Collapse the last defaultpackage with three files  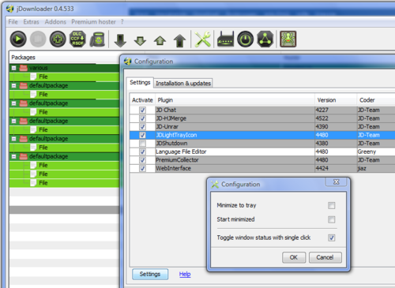[x=14, y=156]
